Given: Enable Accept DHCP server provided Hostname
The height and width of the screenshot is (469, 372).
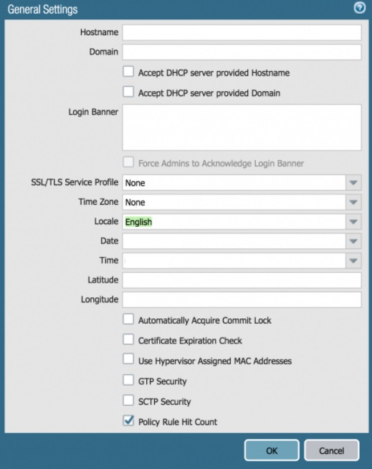Looking at the screenshot, I should [128, 72].
